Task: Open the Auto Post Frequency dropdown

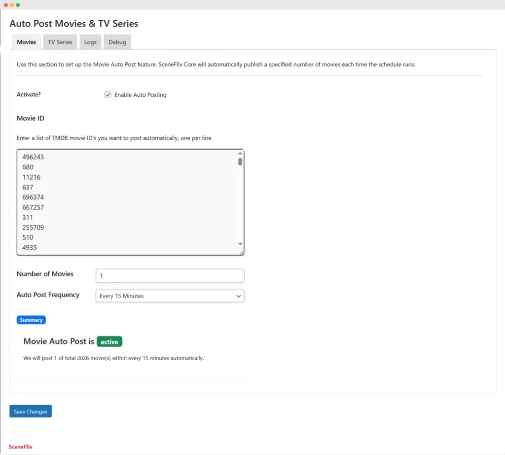Action: tap(170, 296)
